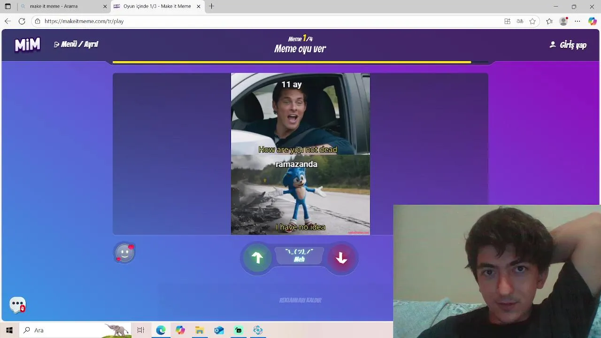Upvote the meme with green arrow
This screenshot has width=601, height=338.
tap(257, 258)
